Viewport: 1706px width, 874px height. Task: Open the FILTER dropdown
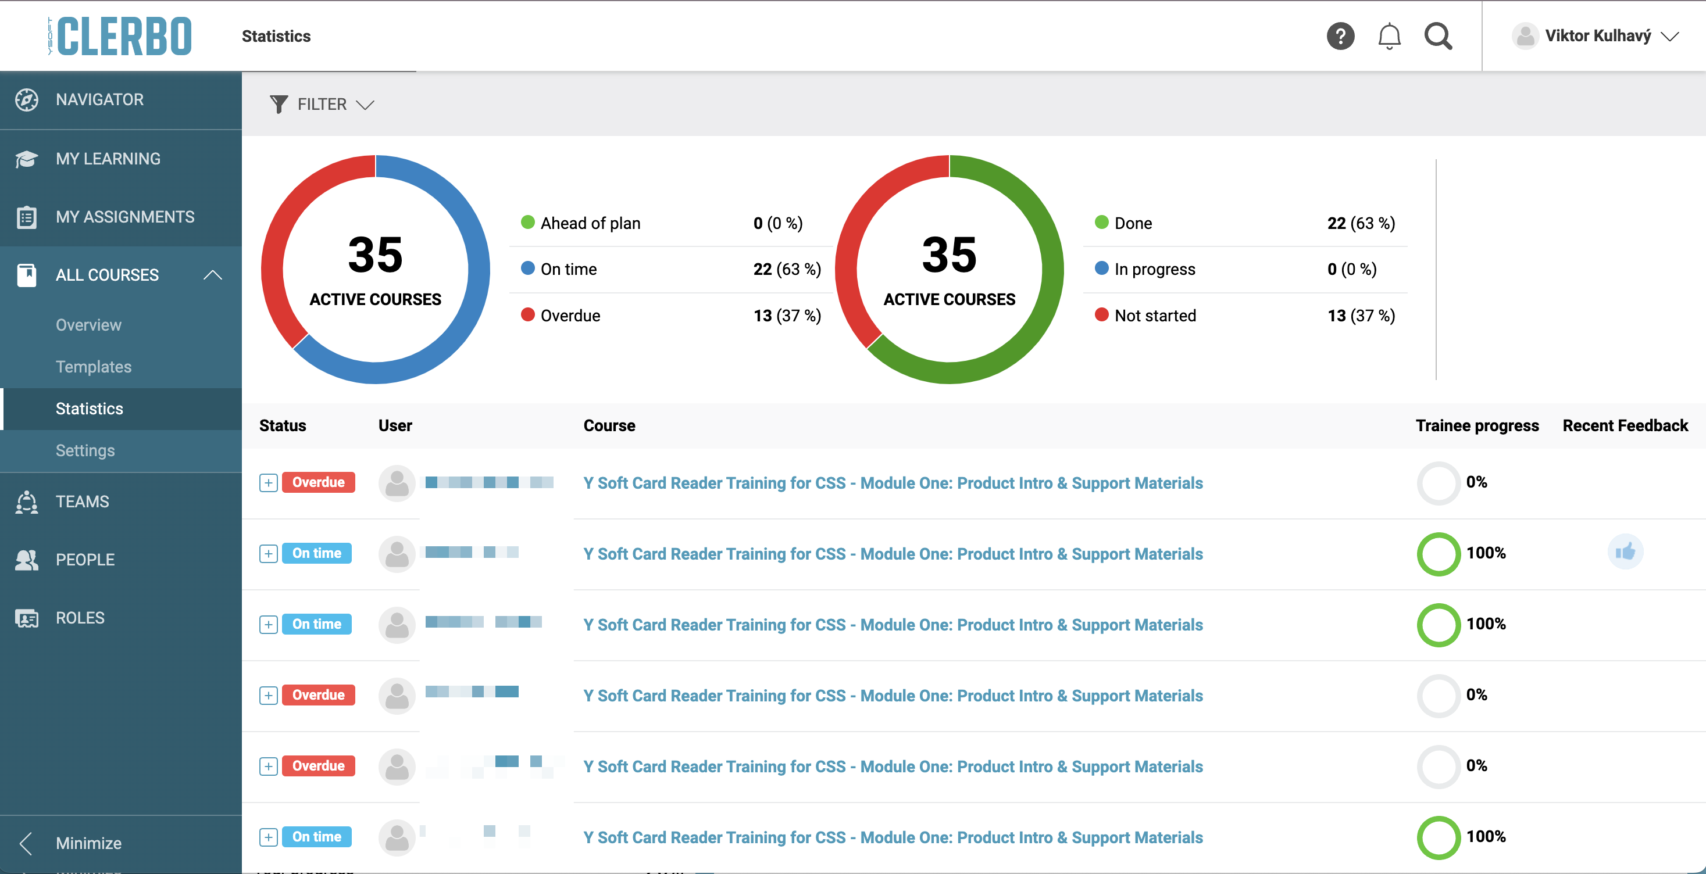323,104
